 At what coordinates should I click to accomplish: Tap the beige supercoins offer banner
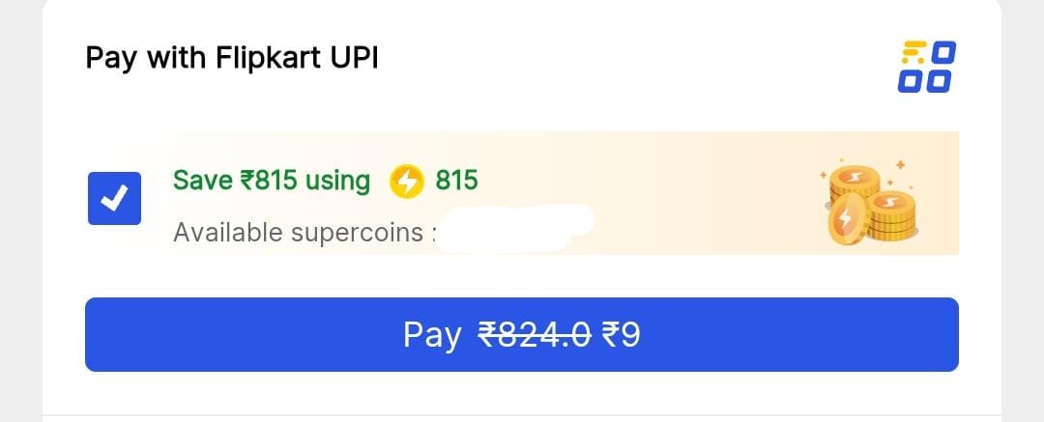(677, 193)
